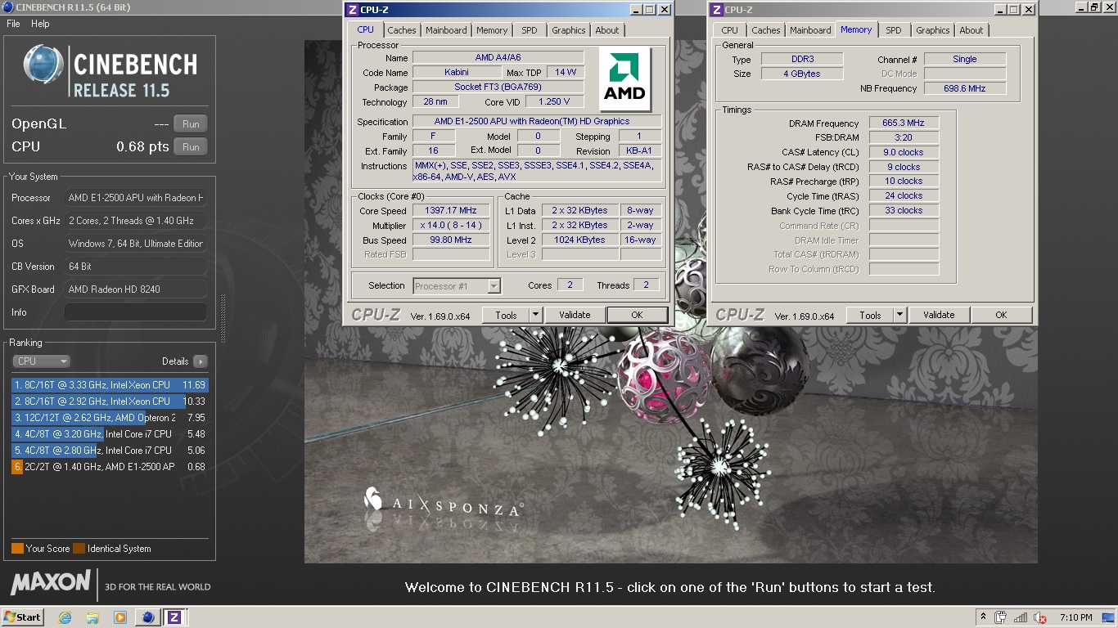Viewport: 1118px width, 628px height.
Task: Click Your Score orange legend swatch
Action: pyautogui.click(x=17, y=549)
